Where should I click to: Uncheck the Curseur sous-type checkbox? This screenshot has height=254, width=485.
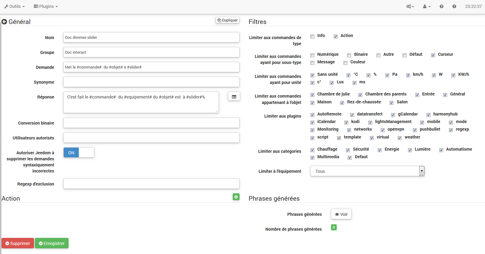coord(433,55)
